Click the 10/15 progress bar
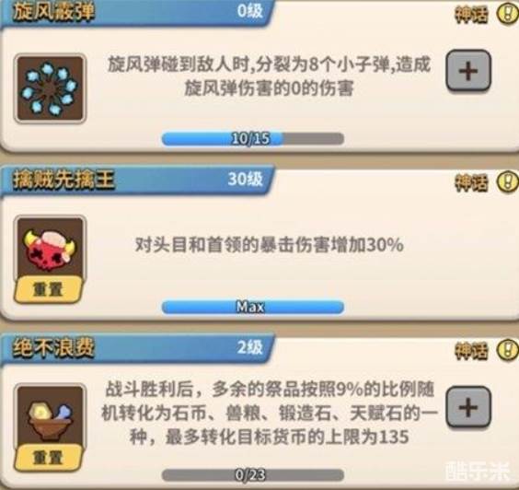Image resolution: width=519 pixels, height=490 pixels. pos(253,138)
